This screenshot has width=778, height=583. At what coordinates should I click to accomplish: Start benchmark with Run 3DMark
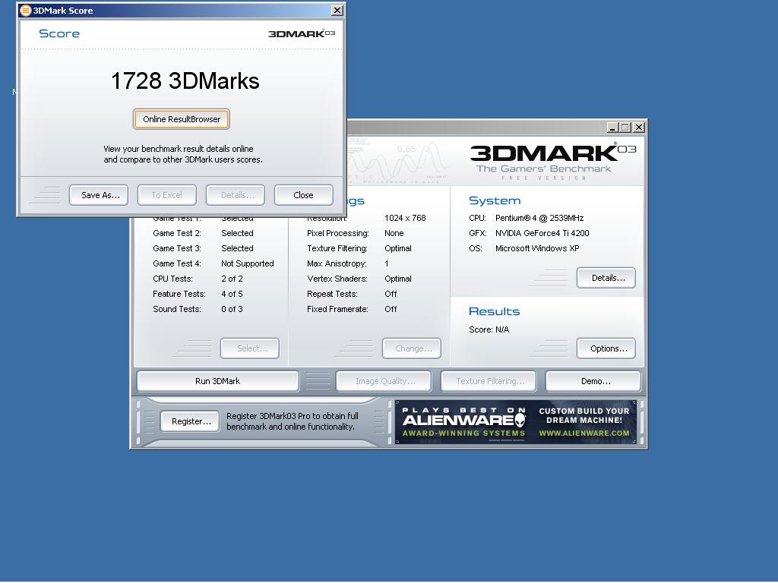click(x=218, y=381)
